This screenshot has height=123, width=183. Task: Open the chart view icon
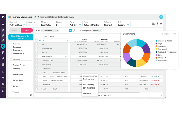click(153, 24)
